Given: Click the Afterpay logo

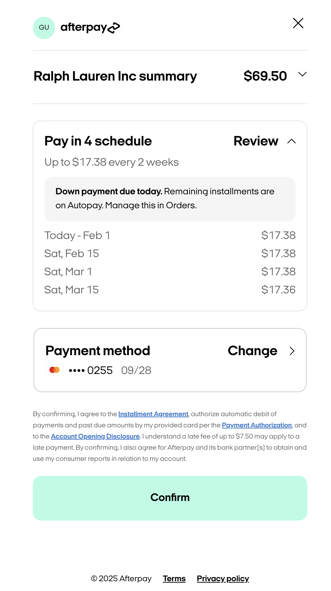Looking at the screenshot, I should (90, 28).
